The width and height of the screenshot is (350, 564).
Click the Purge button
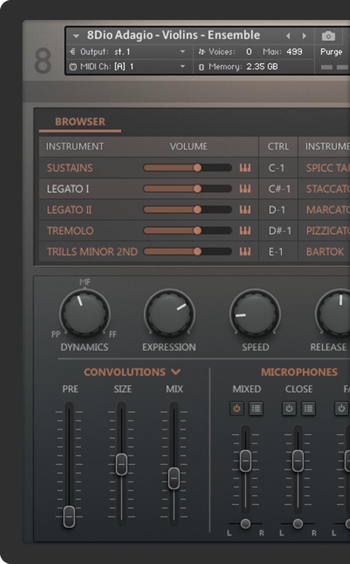tap(331, 52)
